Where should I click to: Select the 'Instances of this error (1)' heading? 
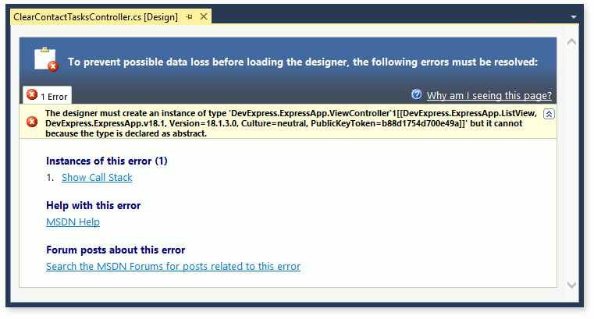pyautogui.click(x=107, y=161)
